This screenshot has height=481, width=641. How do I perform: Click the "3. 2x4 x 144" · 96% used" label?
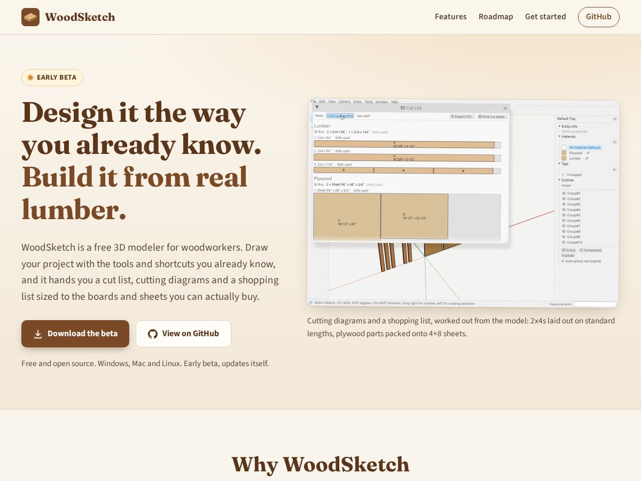(333, 165)
